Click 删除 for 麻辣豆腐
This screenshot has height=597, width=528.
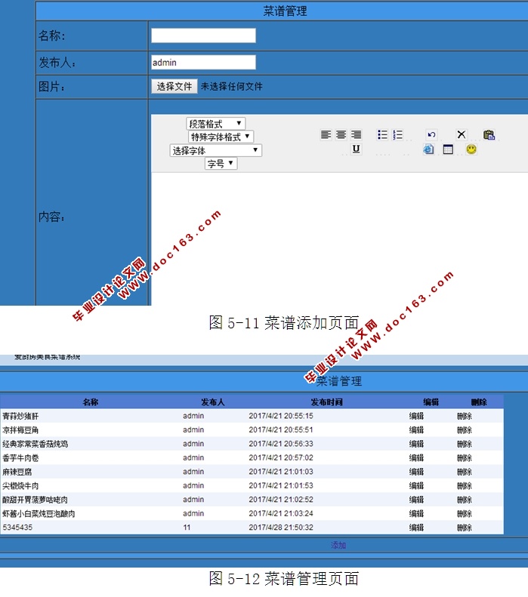(465, 472)
